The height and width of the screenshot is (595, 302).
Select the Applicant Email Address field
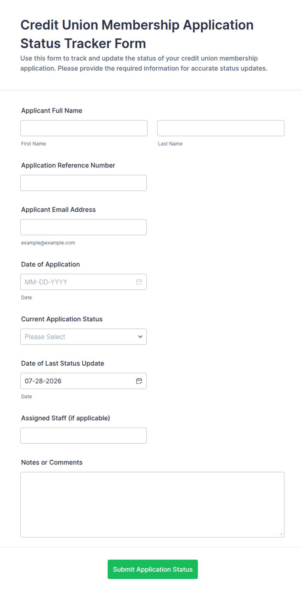click(x=83, y=227)
